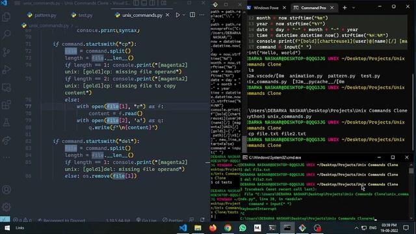Toggle the primary sidebar layout icon
The height and width of the screenshot is (234, 416).
(136, 3)
